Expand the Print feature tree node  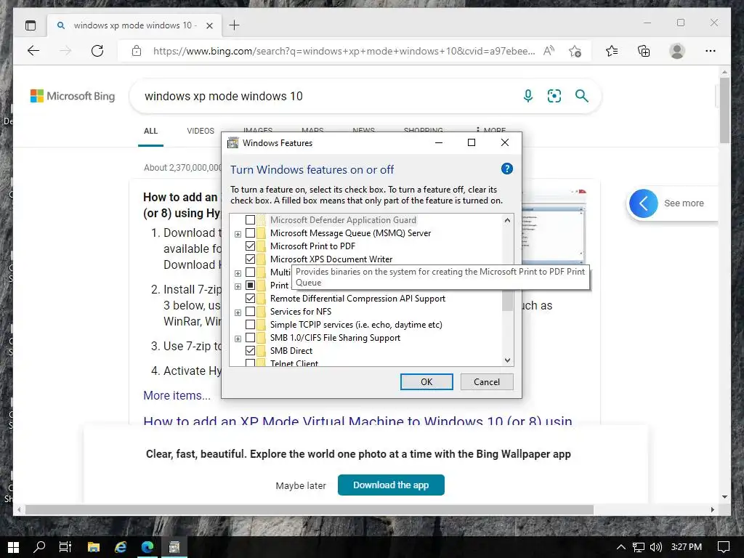pos(238,286)
